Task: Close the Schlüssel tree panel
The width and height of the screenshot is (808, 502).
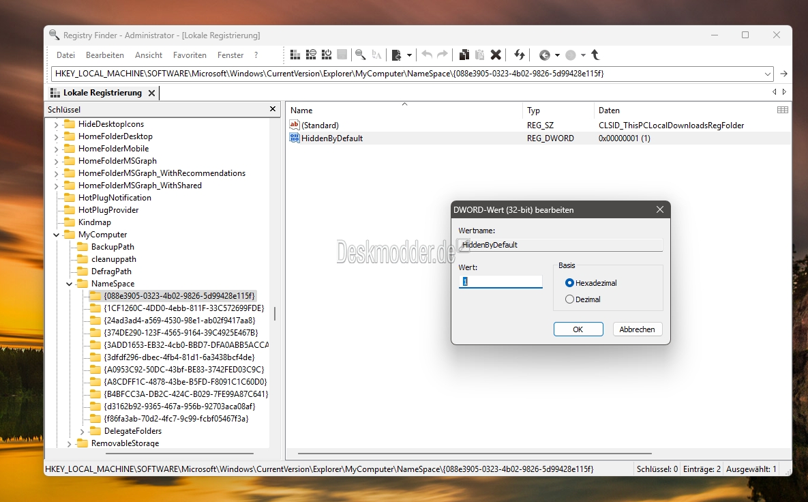Action: [273, 109]
